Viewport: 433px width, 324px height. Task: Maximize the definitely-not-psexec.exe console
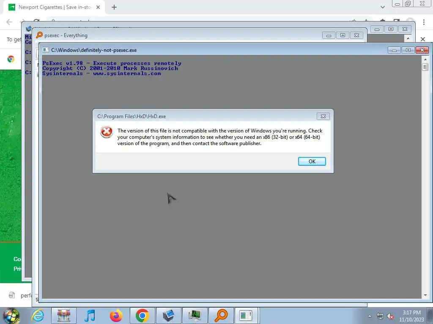click(x=408, y=50)
